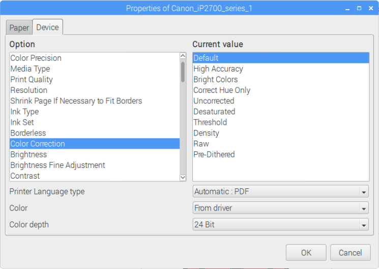379x269 pixels.
Task: Select Density value
Action: pyautogui.click(x=281, y=133)
